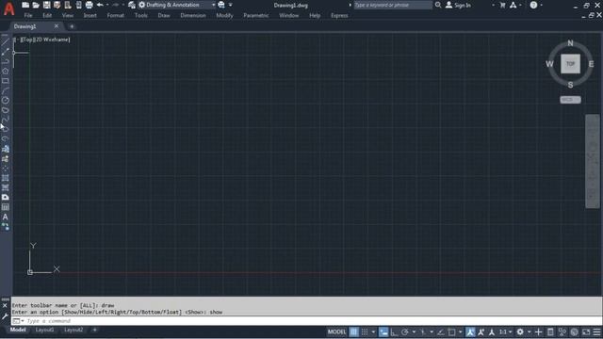This screenshot has width=603, height=339.
Task: Open the Help question mark icon
Action: click(x=533, y=5)
